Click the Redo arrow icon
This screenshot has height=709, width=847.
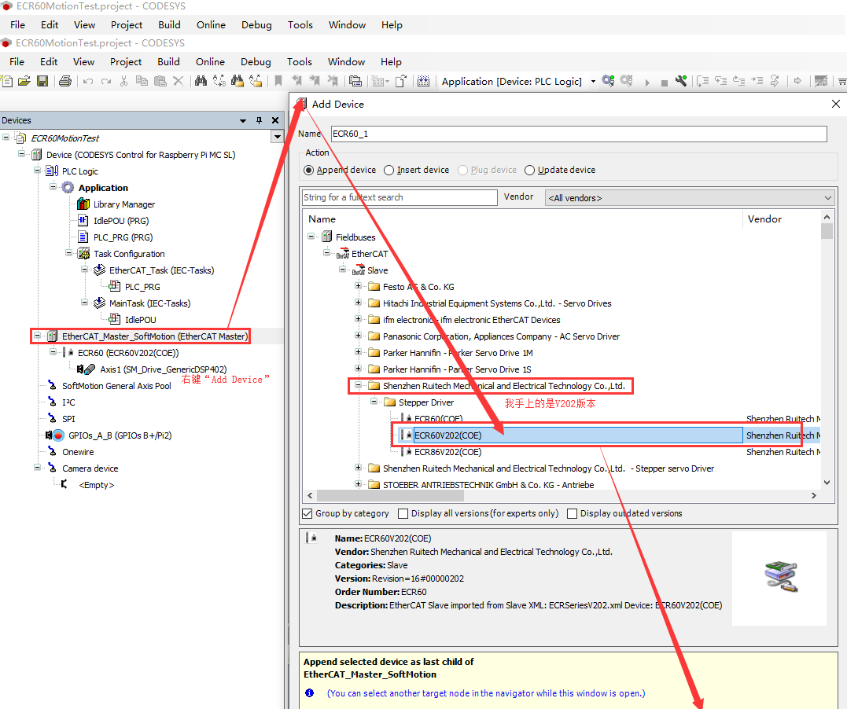point(106,82)
